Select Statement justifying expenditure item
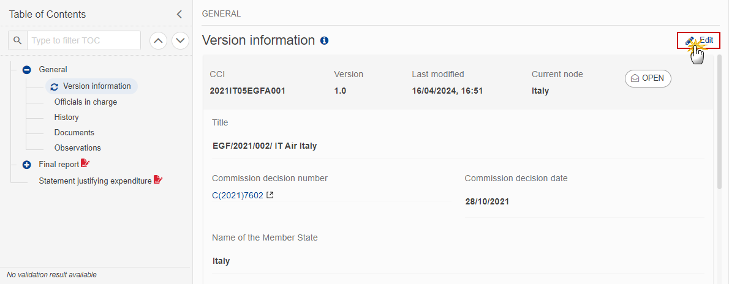Screen dimensions: 729x284 [96, 181]
